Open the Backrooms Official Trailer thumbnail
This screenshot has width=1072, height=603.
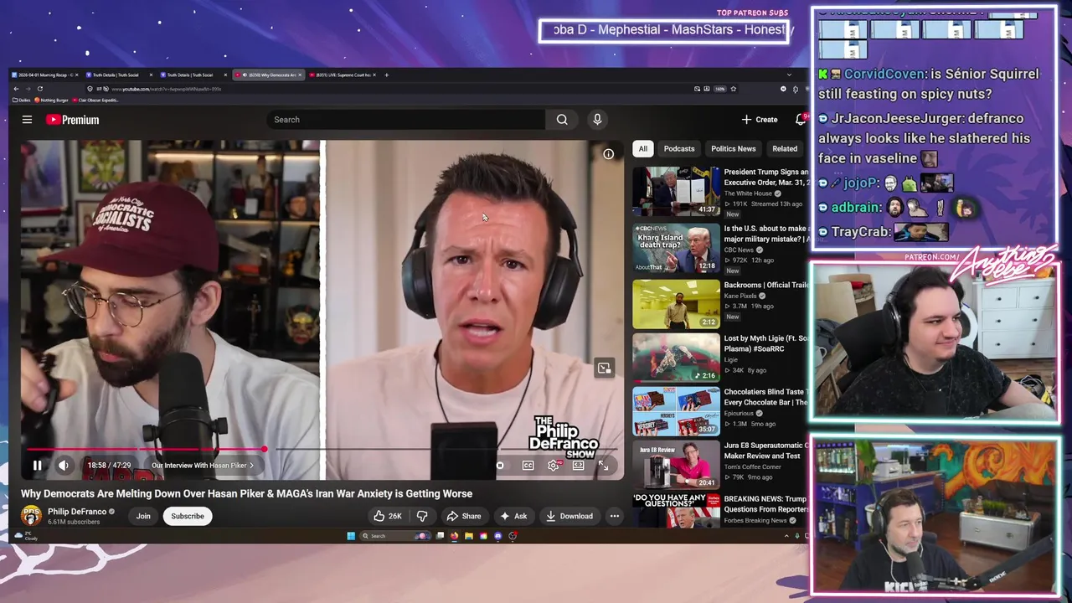[676, 304]
